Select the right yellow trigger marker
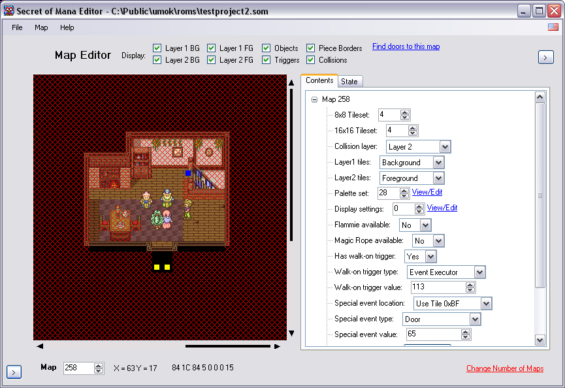Image resolution: width=565 pixels, height=388 pixels. click(167, 267)
